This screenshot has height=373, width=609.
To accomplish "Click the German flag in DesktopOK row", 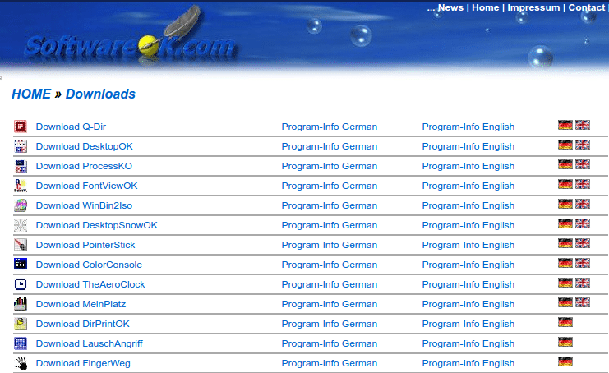I will (x=565, y=145).
